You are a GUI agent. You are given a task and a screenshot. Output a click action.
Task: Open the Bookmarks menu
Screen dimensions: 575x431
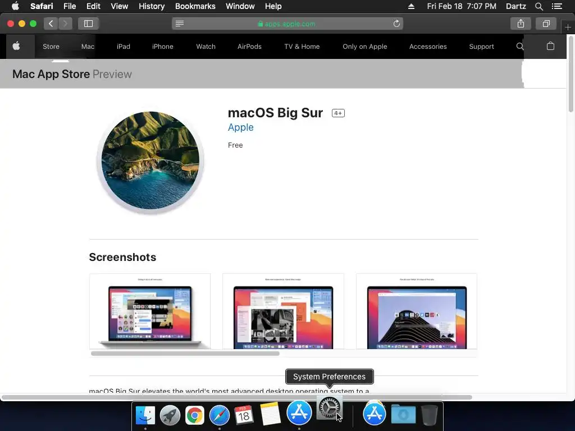point(195,6)
